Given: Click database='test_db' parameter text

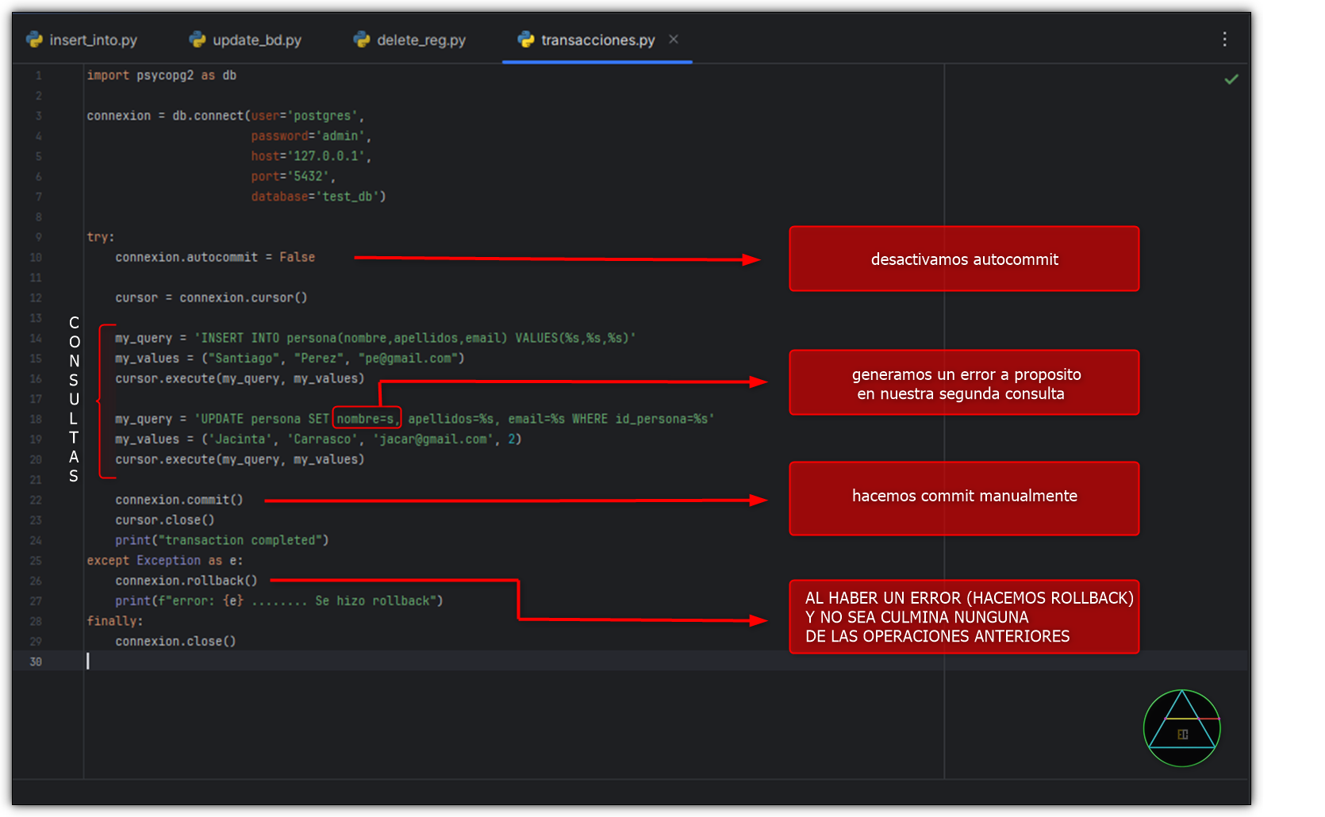Looking at the screenshot, I should (x=318, y=197).
